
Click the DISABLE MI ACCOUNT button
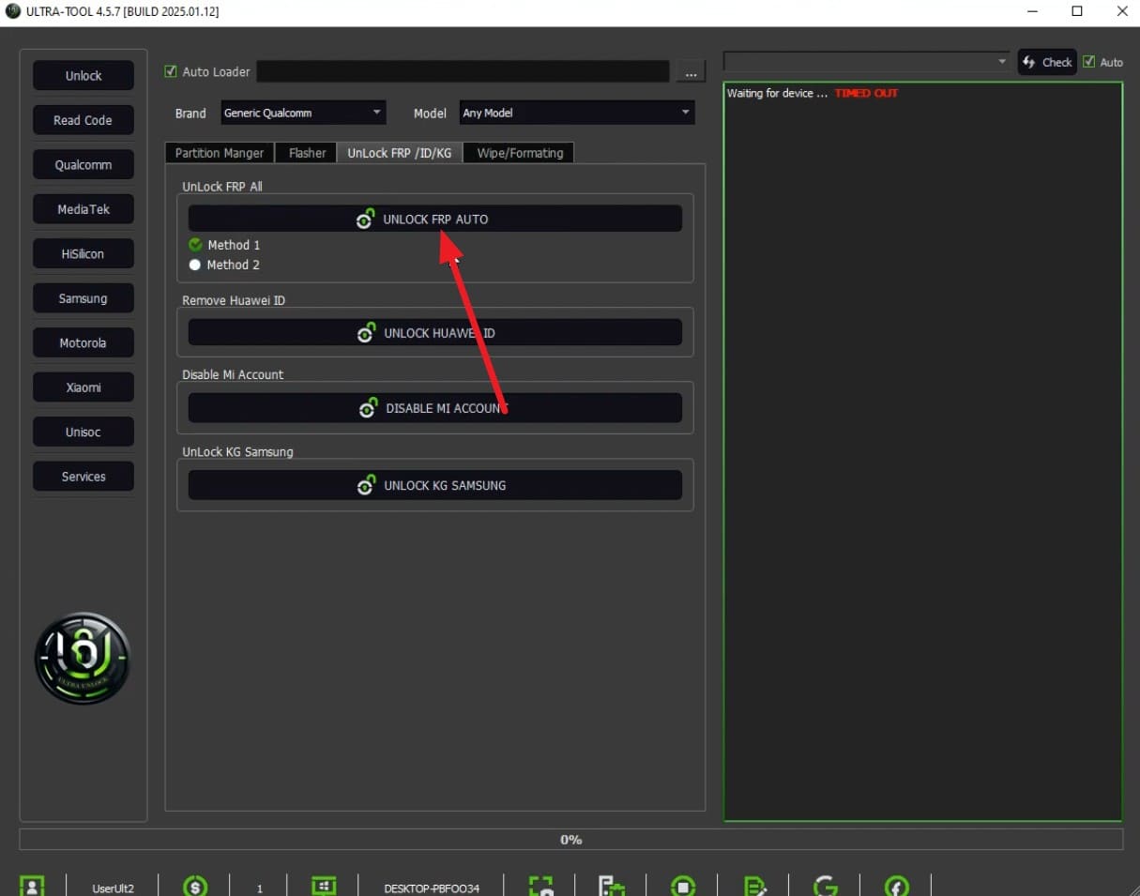click(x=435, y=408)
